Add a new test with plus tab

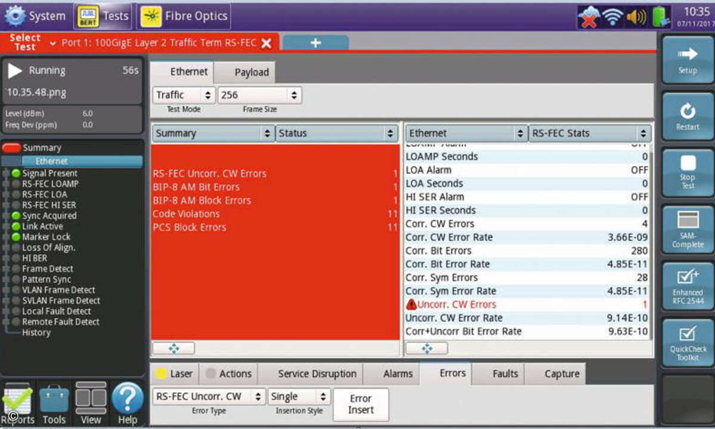[315, 43]
